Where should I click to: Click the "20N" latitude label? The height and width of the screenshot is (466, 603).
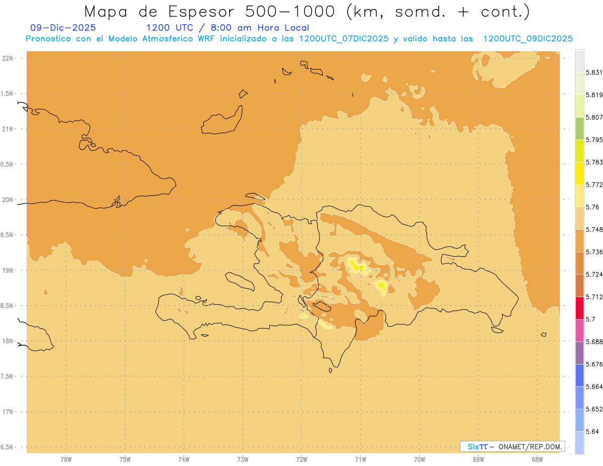coord(8,200)
